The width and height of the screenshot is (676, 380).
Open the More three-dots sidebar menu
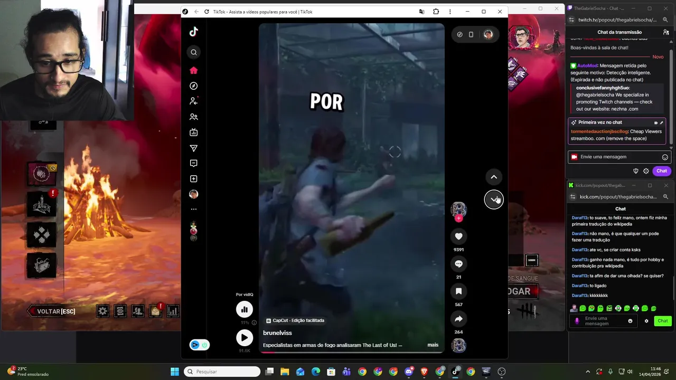tap(194, 210)
